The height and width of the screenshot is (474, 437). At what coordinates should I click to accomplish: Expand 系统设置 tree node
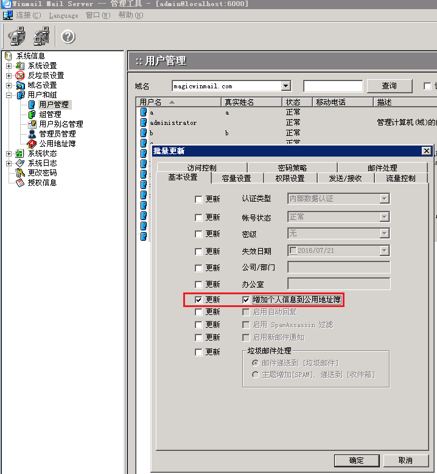[9, 66]
